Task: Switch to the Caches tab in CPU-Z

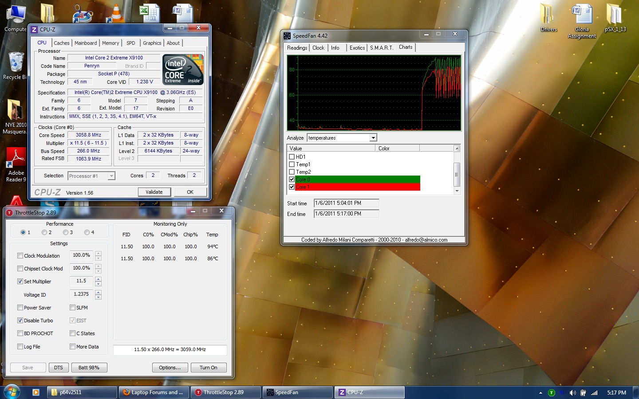Action: point(61,43)
